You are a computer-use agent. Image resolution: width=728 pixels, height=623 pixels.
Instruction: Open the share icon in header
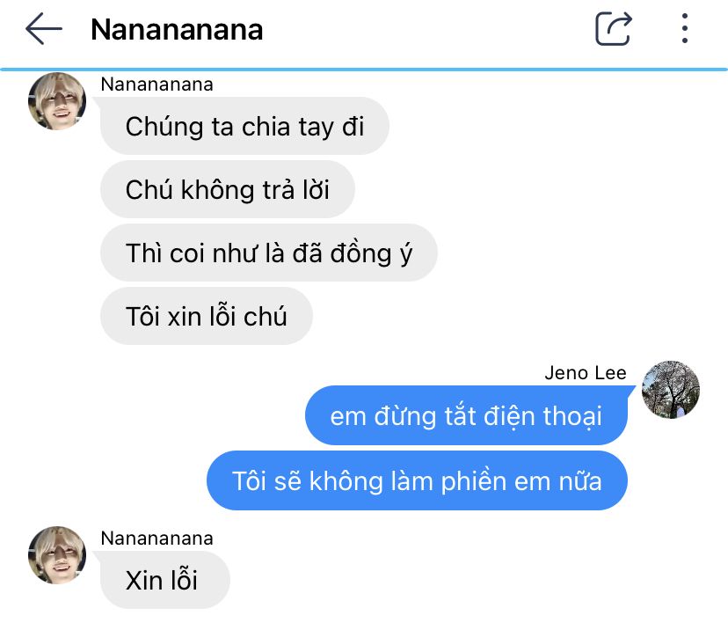[x=614, y=29]
